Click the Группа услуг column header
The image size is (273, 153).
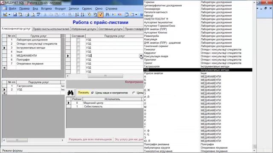pyautogui.click(x=38, y=36)
